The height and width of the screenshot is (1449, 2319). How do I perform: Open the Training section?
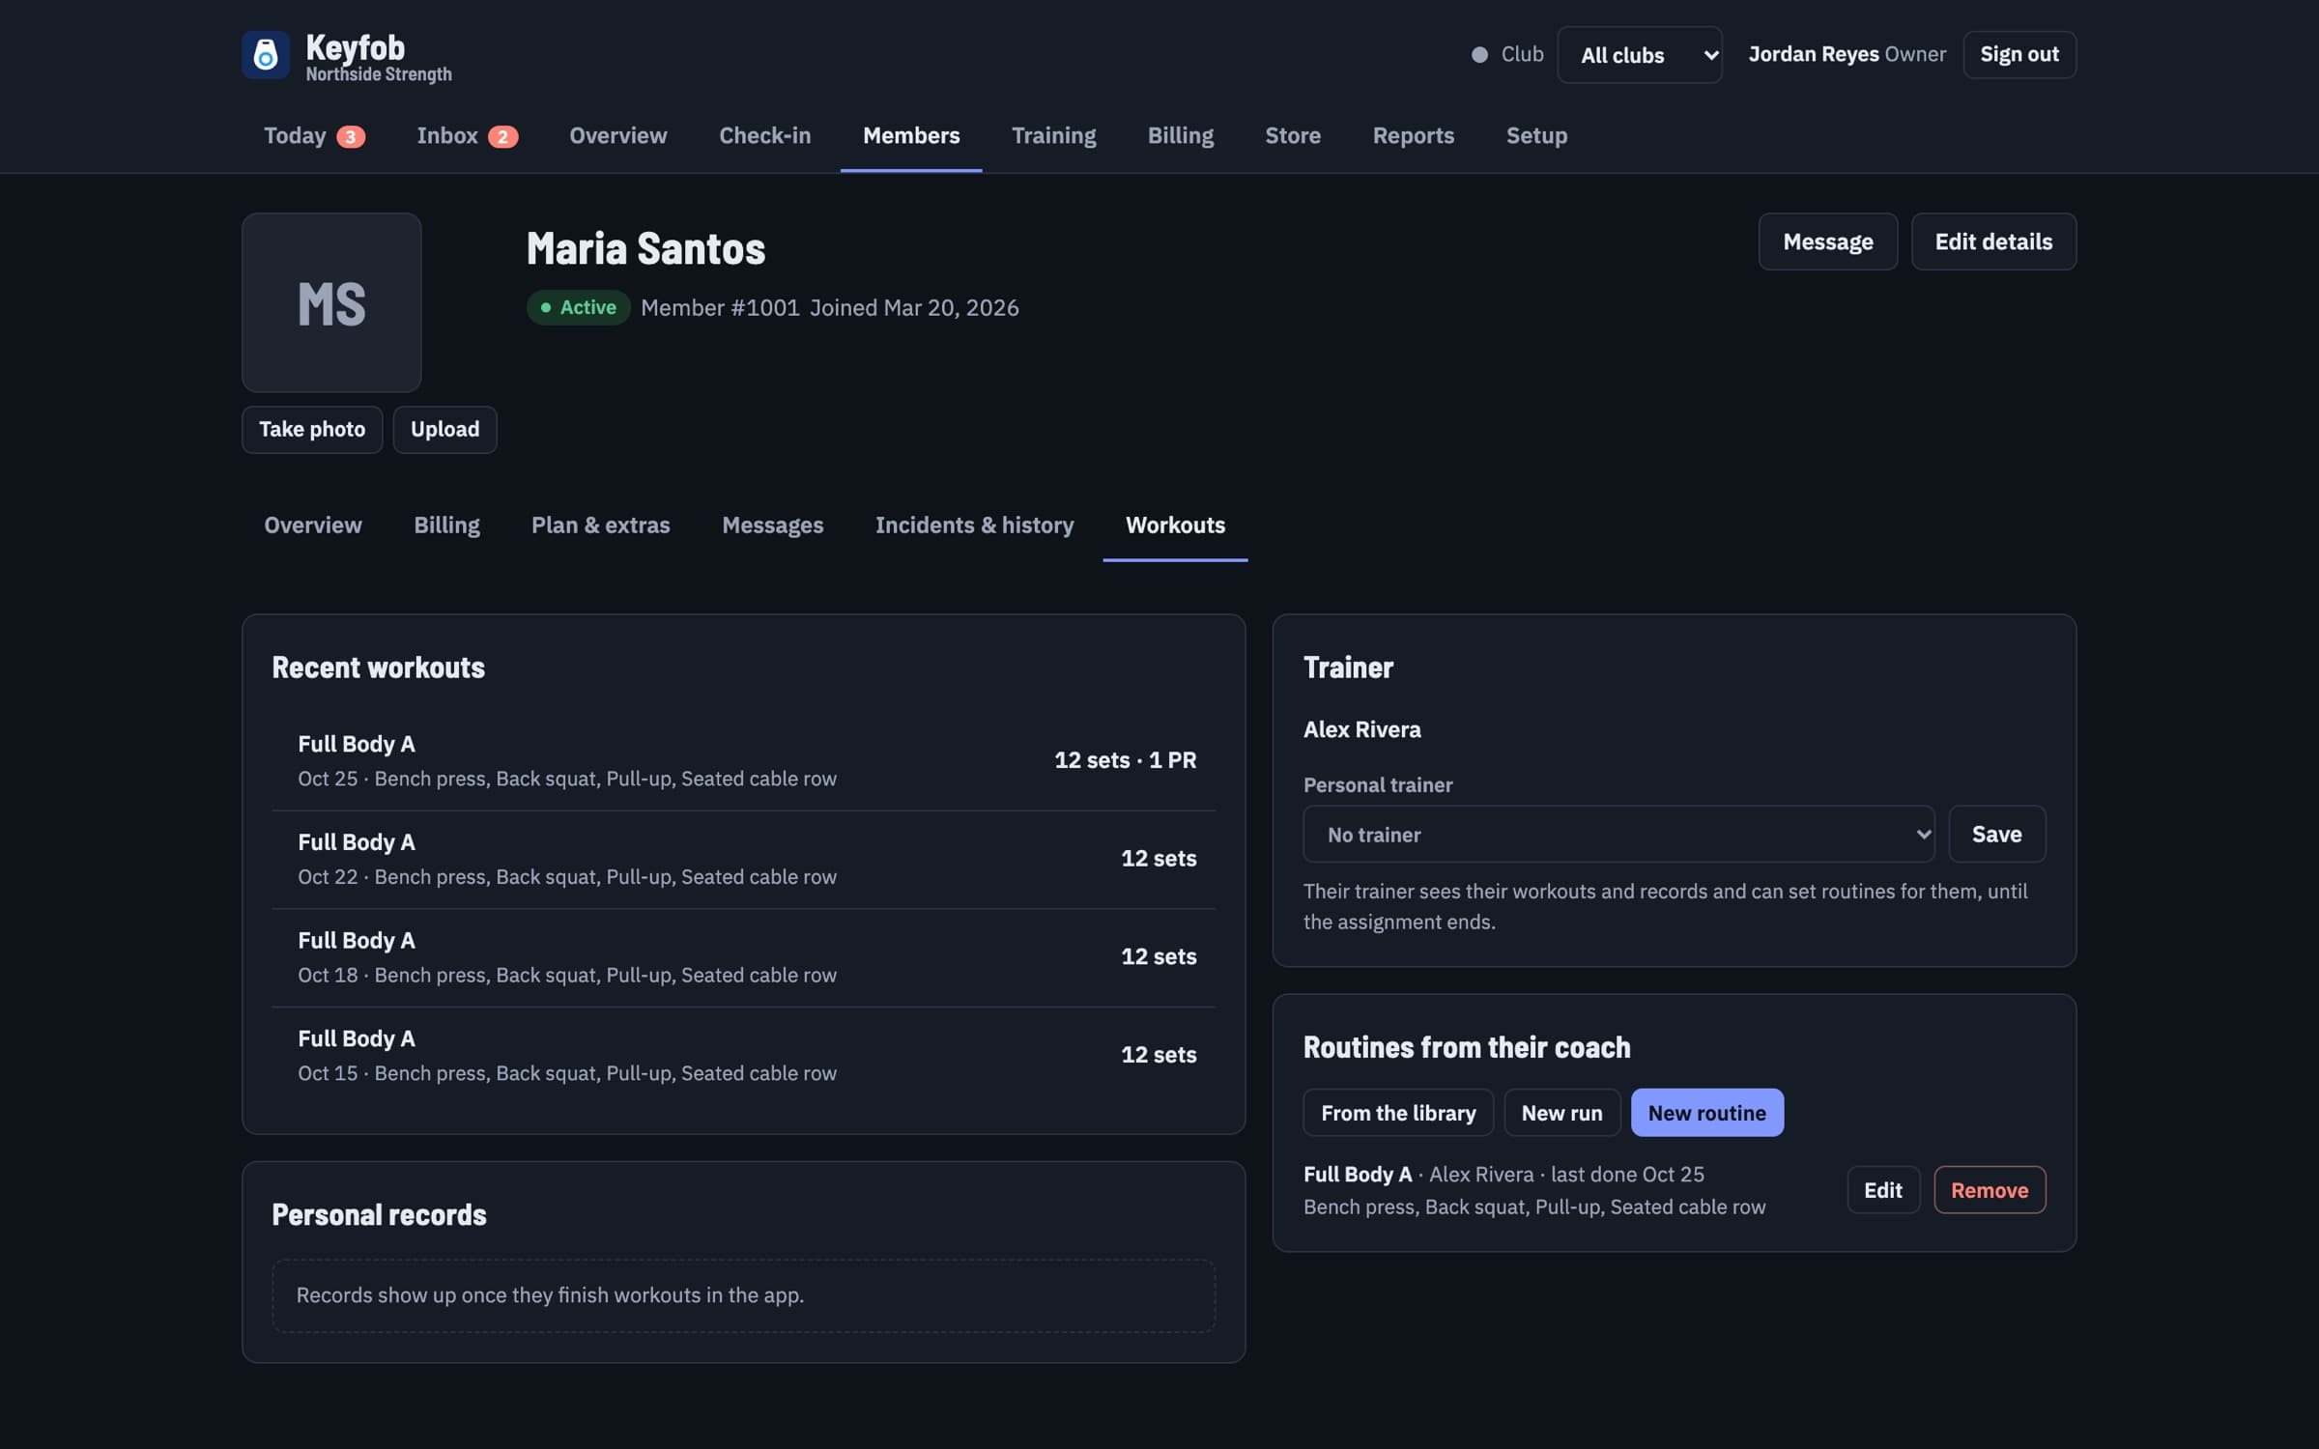pos(1053,135)
